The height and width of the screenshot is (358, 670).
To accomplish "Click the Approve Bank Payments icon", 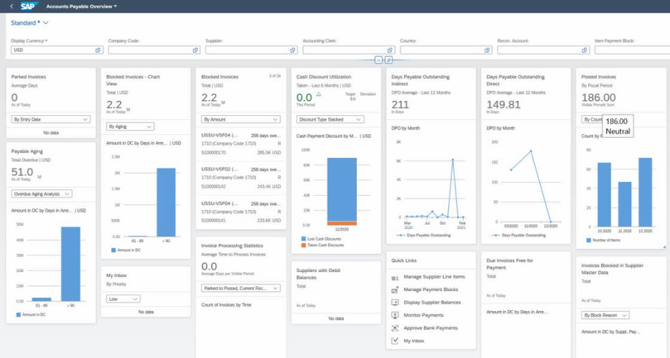I will point(396,328).
